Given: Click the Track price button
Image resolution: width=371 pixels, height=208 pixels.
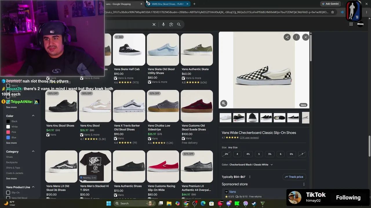Looking at the screenshot, I should pyautogui.click(x=294, y=177).
